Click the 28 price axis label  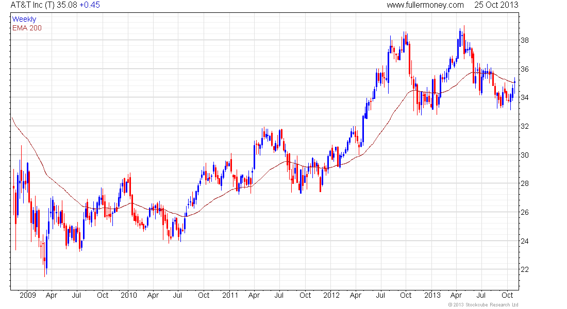[524, 183]
